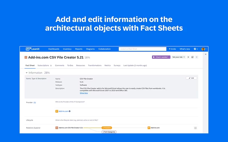
Task: Click the Edit button in Name, Type & Description
Action: 191,78
